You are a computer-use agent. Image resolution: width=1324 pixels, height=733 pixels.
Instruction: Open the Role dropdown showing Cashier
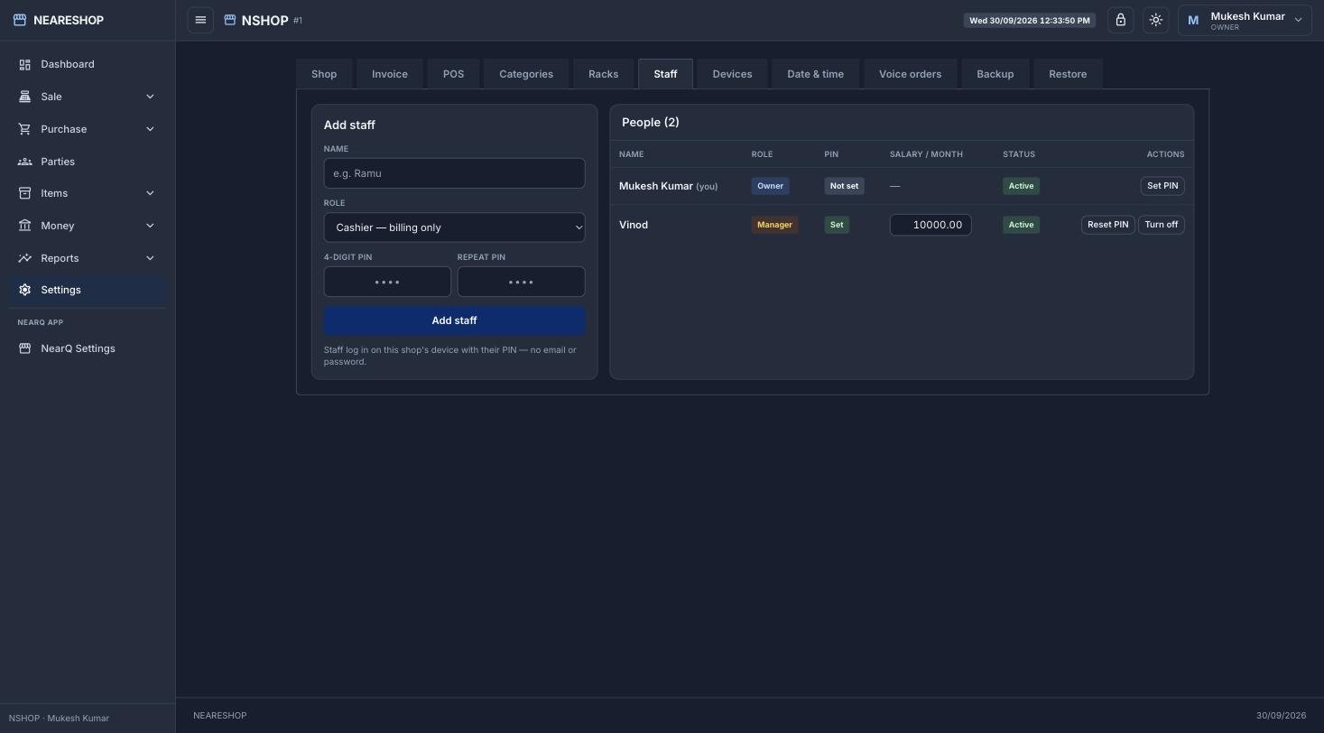454,227
